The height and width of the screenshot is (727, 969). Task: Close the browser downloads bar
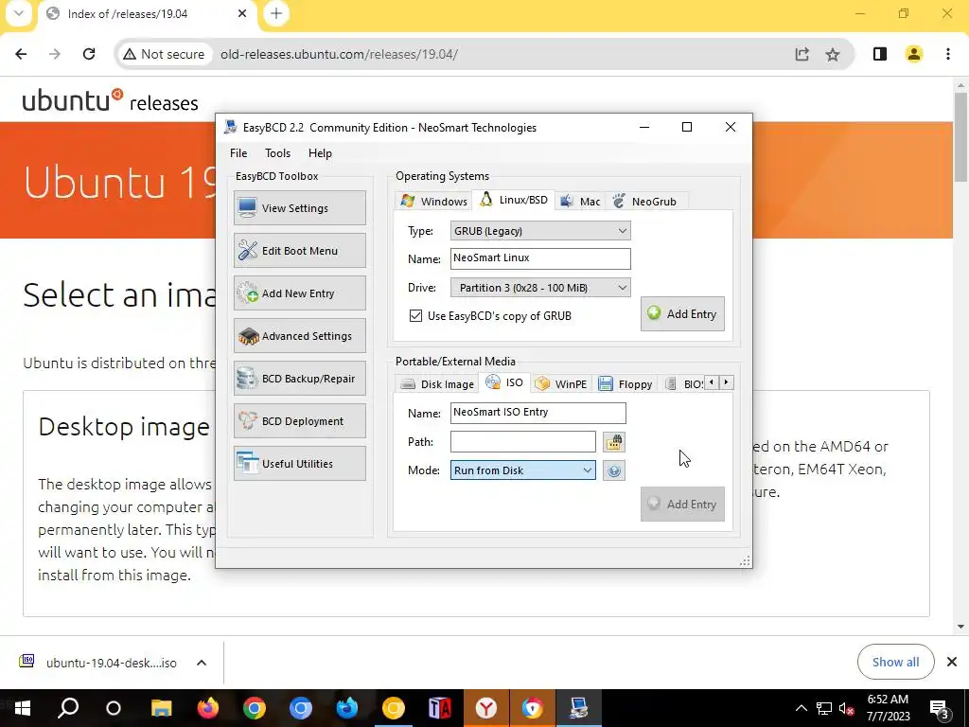[952, 662]
